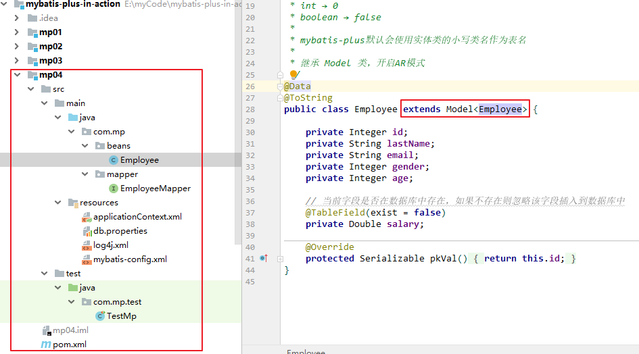Image resolution: width=639 pixels, height=354 pixels.
Task: Click the EmployeeMapper interface icon
Action: coord(114,188)
